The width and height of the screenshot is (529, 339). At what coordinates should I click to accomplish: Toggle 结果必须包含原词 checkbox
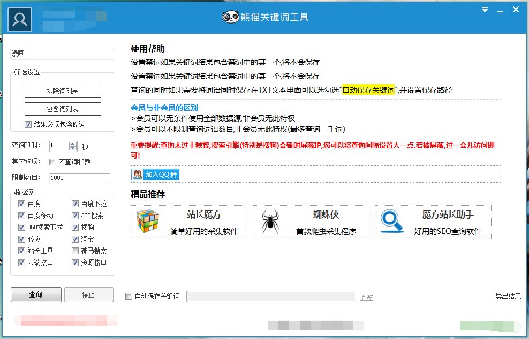[28, 124]
